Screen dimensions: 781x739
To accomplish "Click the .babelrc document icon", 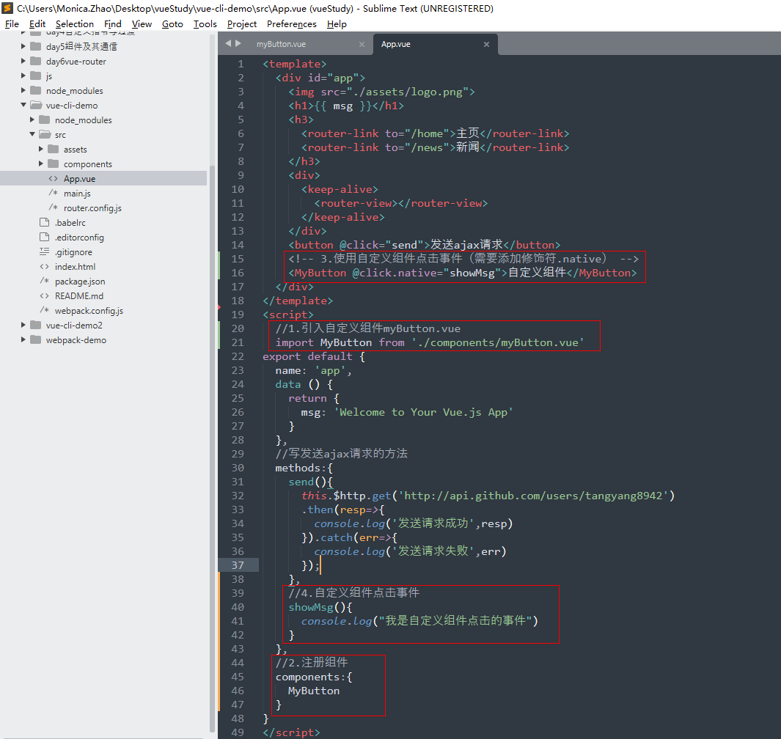I will pos(44,222).
